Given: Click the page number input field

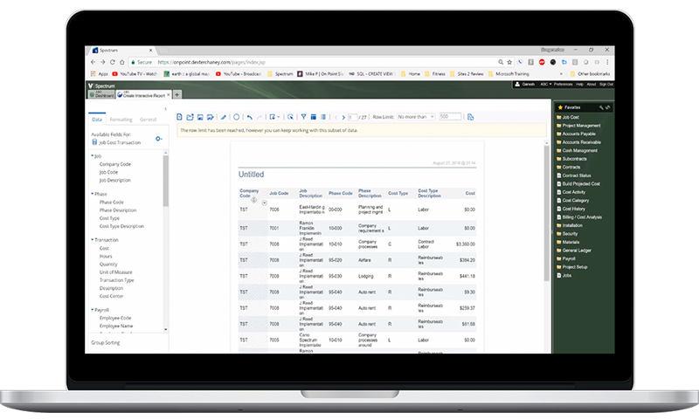Looking at the screenshot, I should [x=353, y=117].
